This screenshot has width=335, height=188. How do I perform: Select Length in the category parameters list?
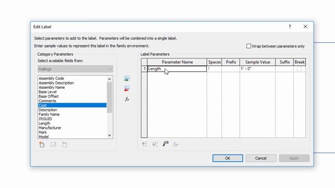coord(44,123)
